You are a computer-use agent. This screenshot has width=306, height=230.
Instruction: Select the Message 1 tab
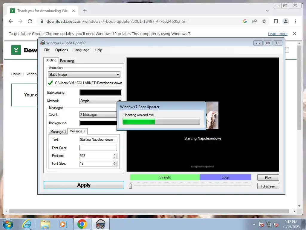click(58, 132)
